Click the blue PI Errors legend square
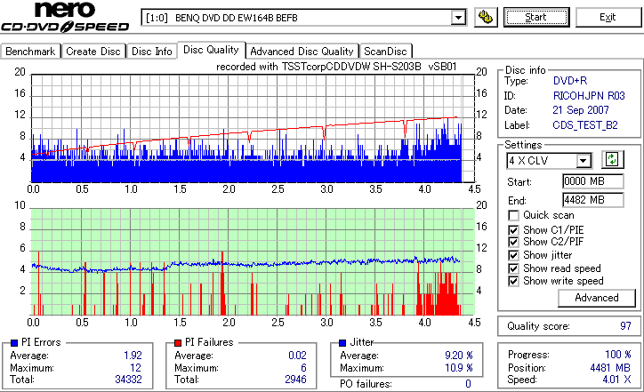Image resolution: width=644 pixels, height=392 pixels. coord(14,343)
